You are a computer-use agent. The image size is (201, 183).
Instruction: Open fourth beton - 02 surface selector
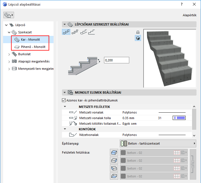(x=154, y=176)
